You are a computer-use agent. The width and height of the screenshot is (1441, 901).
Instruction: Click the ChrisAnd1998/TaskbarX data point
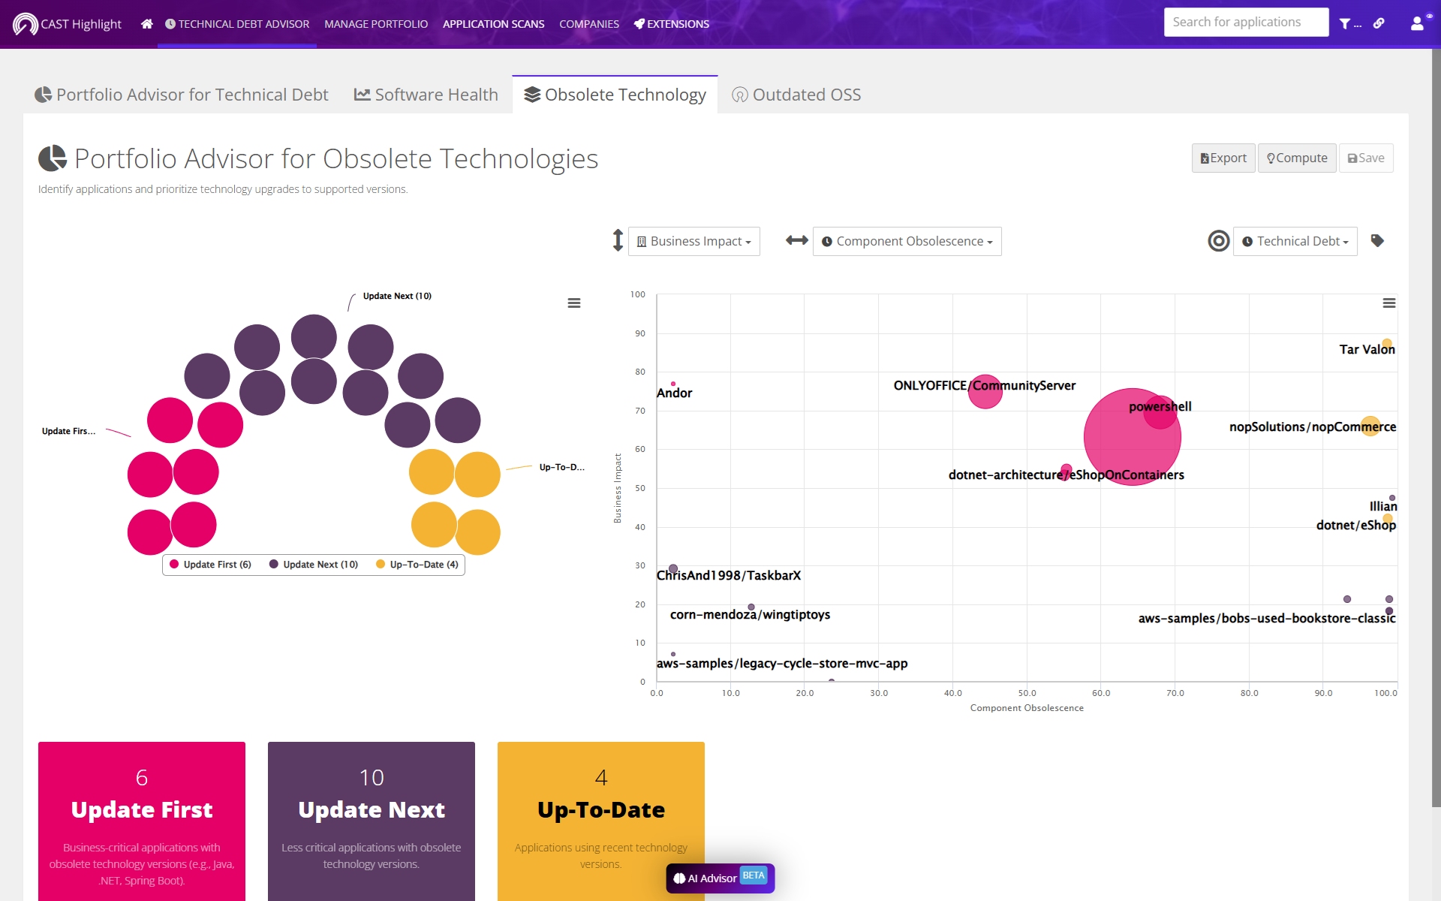[x=673, y=569]
